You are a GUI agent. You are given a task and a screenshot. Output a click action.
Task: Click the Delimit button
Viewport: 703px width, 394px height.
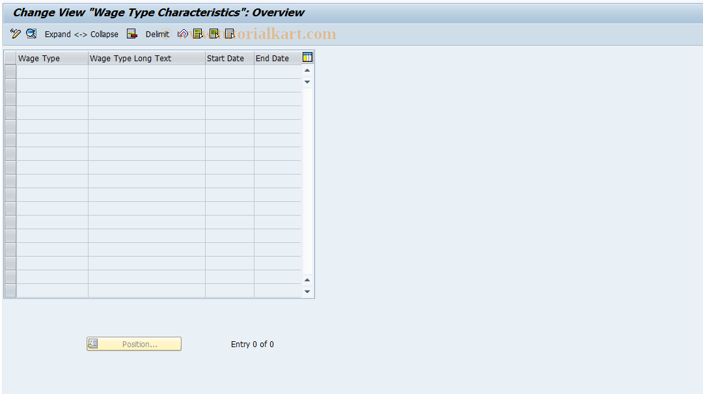[158, 34]
